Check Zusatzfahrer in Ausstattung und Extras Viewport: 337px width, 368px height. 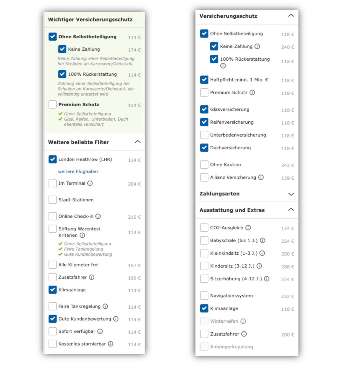coord(204,334)
